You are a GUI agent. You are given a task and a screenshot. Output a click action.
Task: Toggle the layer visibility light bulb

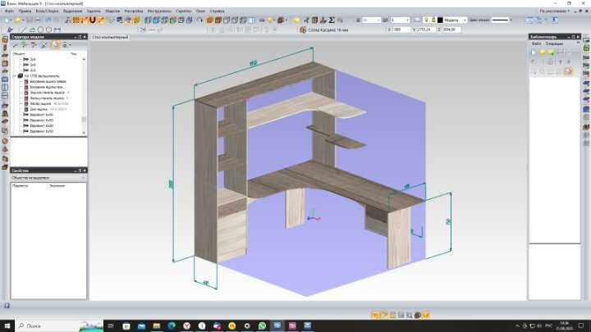tap(426, 20)
